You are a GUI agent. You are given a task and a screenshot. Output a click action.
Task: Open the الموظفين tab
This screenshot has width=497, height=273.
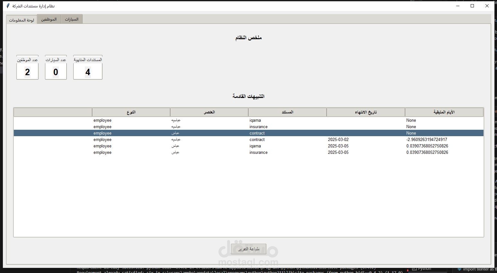pyautogui.click(x=49, y=19)
